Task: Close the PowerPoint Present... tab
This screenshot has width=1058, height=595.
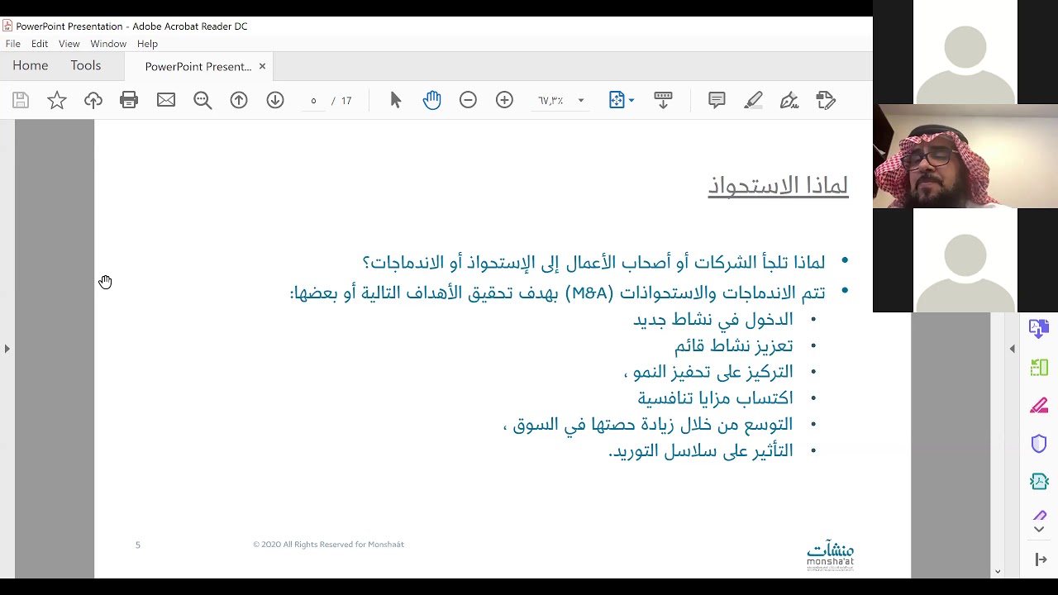Action: click(x=262, y=66)
